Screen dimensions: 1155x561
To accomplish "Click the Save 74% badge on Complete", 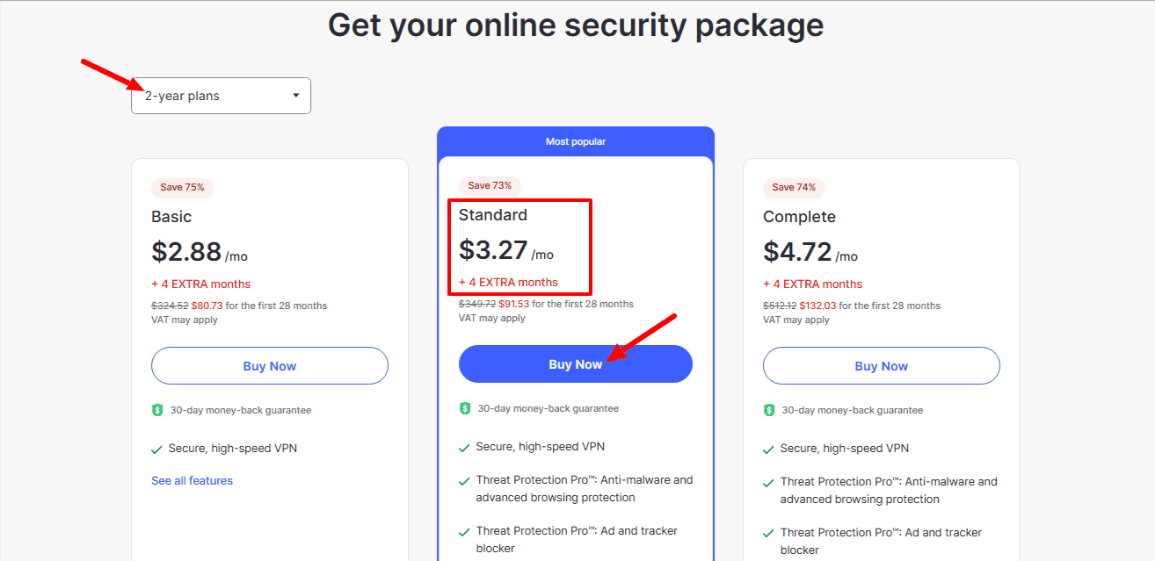I will [x=794, y=187].
